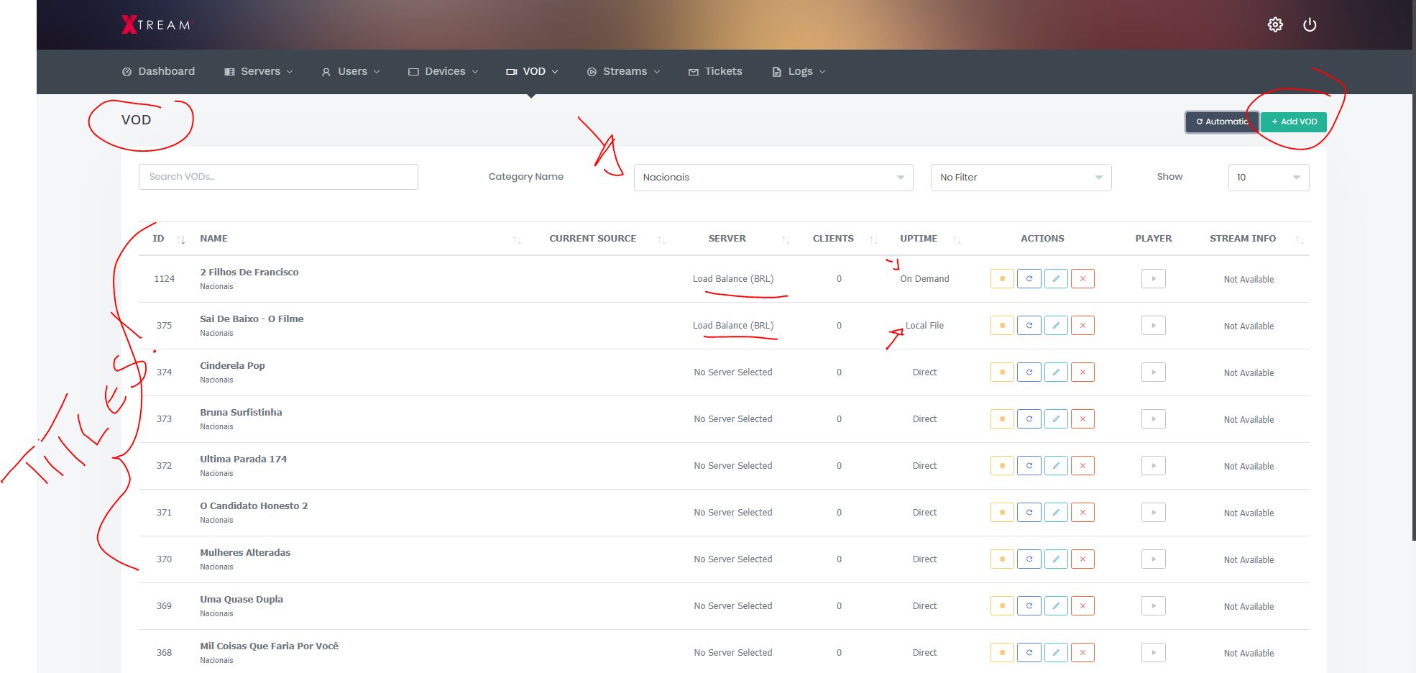Stop the Sai De Baixo - O Filme VOD
The height and width of the screenshot is (673, 1416).
pyautogui.click(x=1002, y=326)
